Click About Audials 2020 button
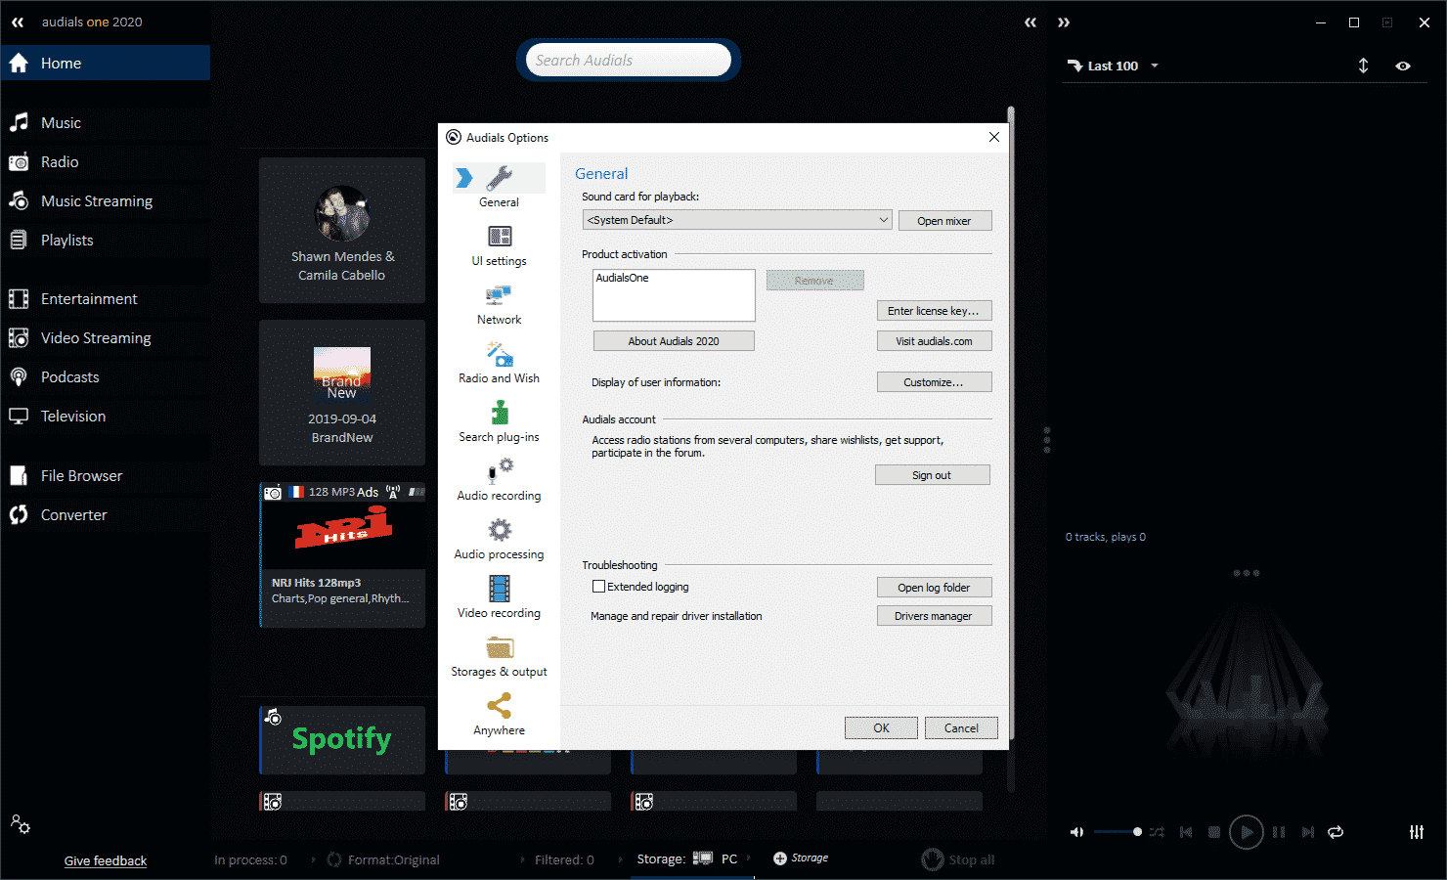Screen dimensions: 1447x880 tap(674, 341)
